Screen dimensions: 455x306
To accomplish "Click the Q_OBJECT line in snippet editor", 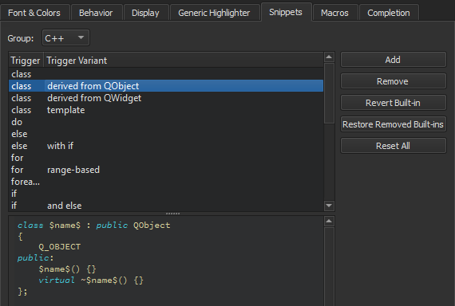I will (60, 247).
